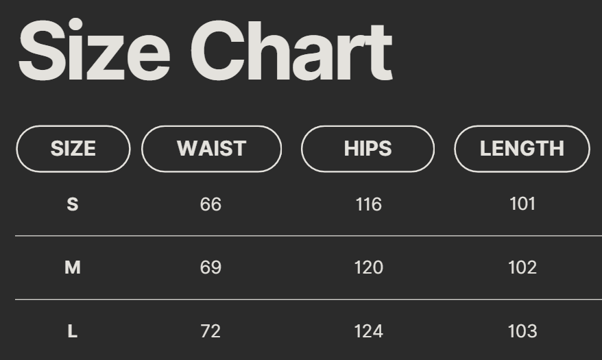
Task: Click hips value 120
Action: pos(368,267)
